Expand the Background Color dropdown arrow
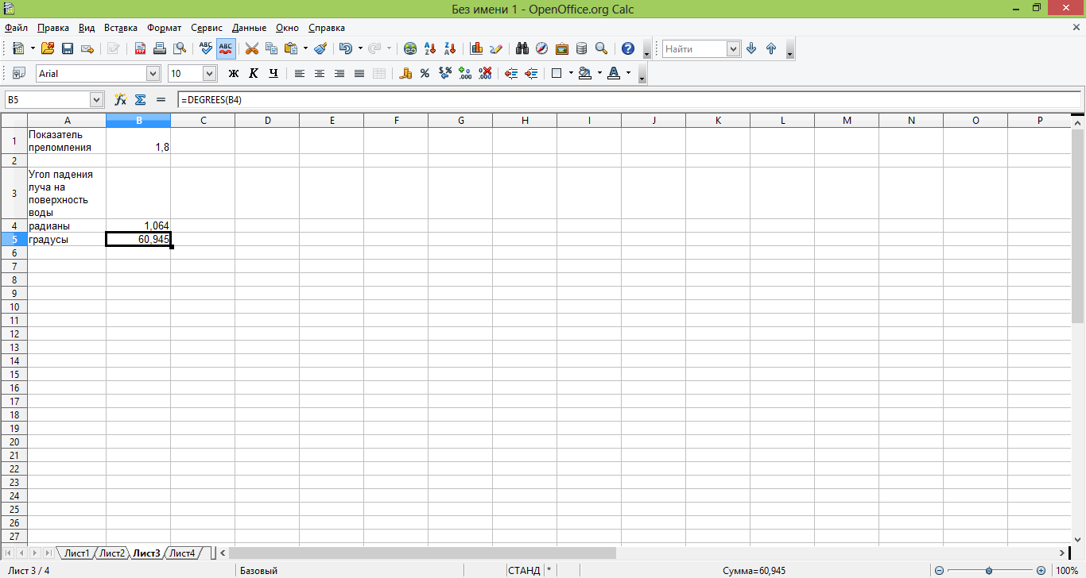 pos(599,73)
